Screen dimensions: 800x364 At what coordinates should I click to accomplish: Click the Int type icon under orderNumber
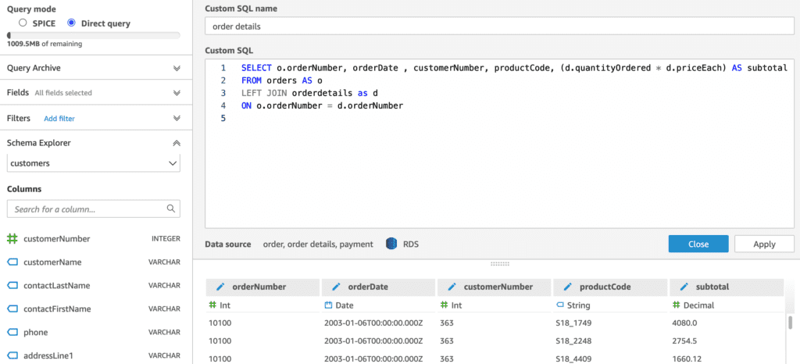(212, 305)
